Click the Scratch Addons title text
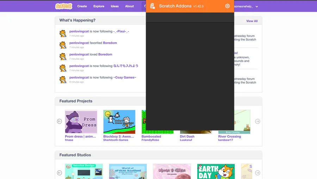Viewport: 317px width, 179px height. pyautogui.click(x=175, y=6)
